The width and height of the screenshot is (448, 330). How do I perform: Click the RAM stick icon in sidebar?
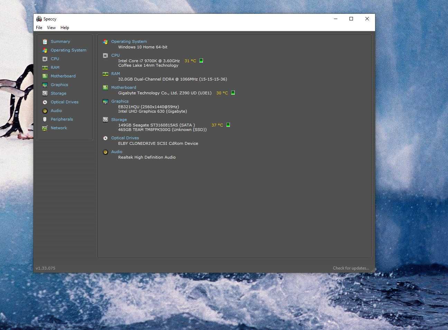pos(45,67)
